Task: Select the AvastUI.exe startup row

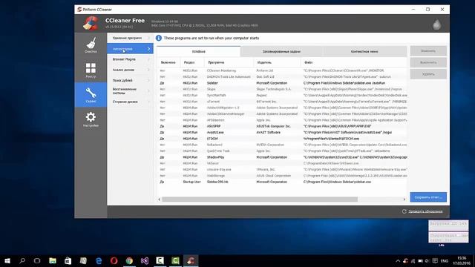Action: (282, 132)
